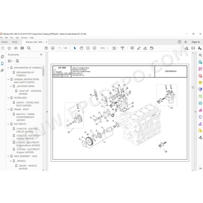The height and width of the screenshot is (203, 203).
Task: Collapse ELECTRICITY bookmark group
Action: [x=8, y=124]
